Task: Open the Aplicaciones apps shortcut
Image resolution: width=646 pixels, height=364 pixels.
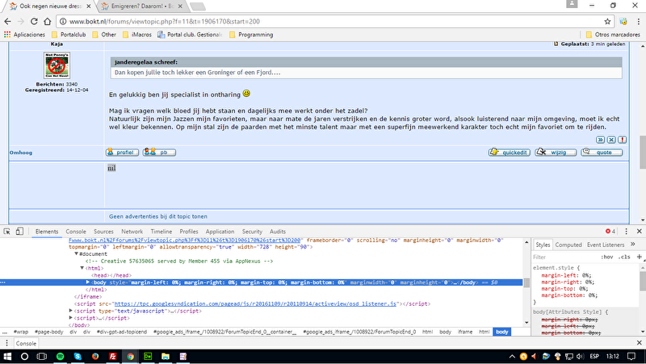Action: [x=24, y=35]
